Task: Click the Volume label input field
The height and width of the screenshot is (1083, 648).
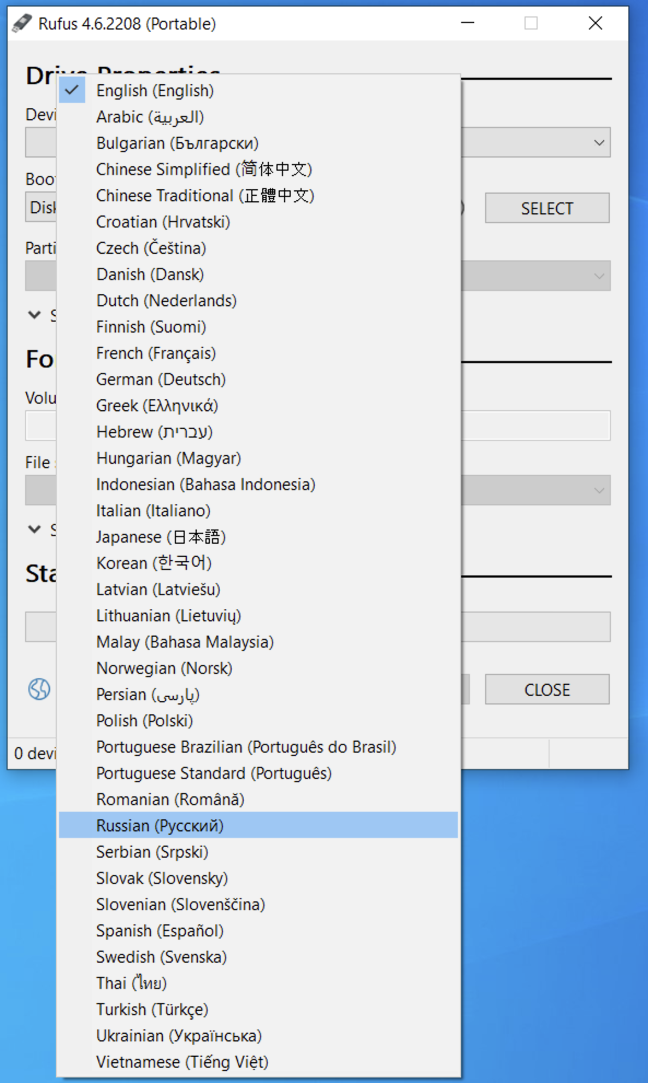Action: tap(317, 426)
